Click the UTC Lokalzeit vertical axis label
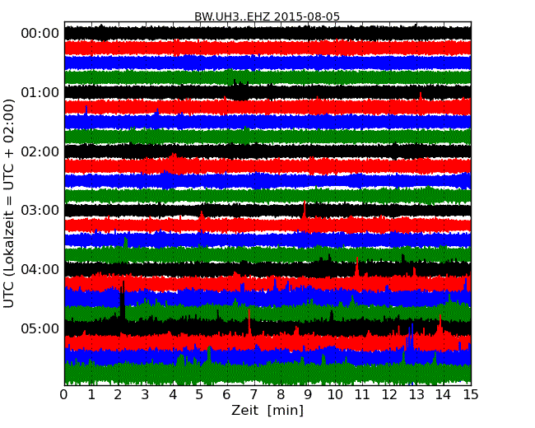Image resolution: width=535 pixels, height=428 pixels. click(9, 204)
